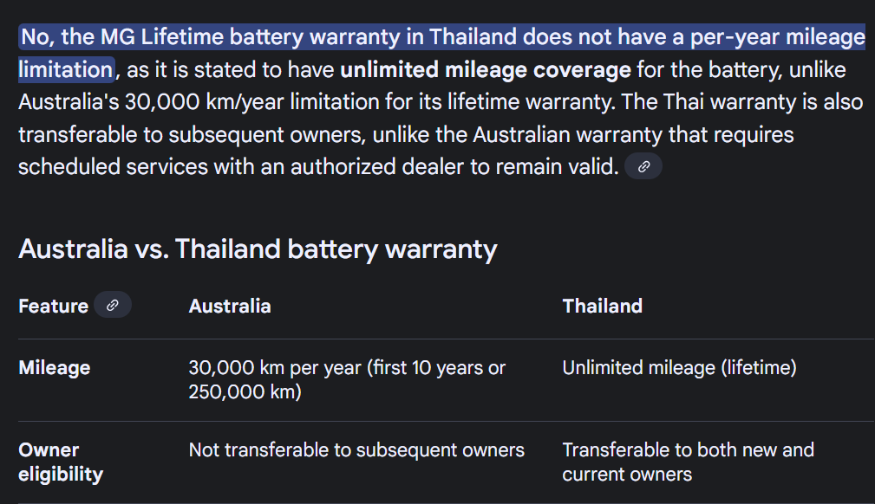Click the "The Thai warranty is also" text
This screenshot has height=504, width=875.
pyautogui.click(x=744, y=102)
